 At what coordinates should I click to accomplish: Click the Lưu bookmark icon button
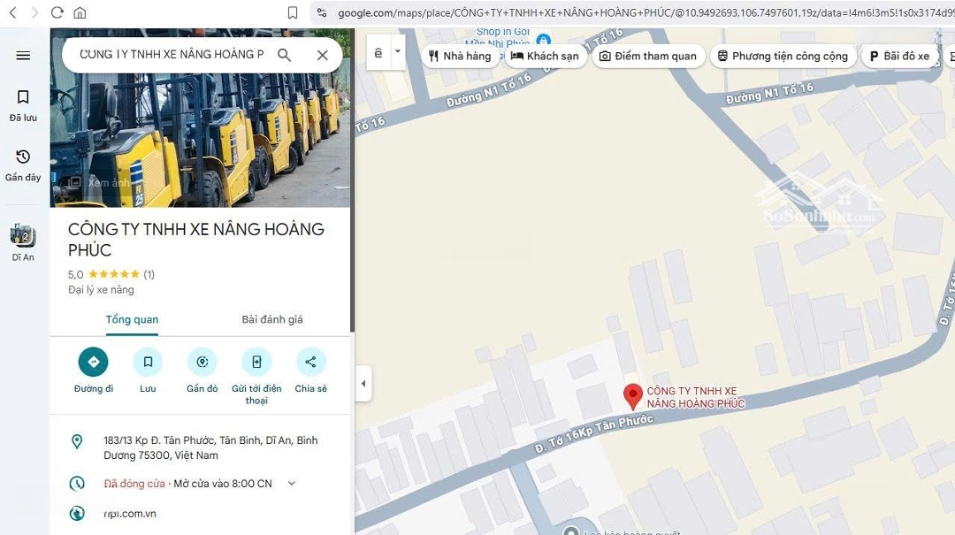148,362
